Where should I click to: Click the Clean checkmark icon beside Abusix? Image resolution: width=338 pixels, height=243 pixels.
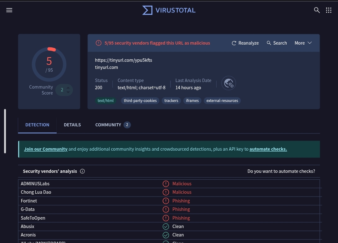tap(166, 226)
